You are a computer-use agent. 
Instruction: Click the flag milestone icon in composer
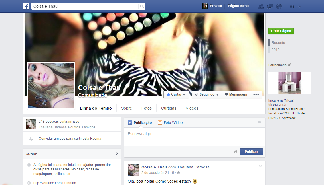tap(259, 122)
